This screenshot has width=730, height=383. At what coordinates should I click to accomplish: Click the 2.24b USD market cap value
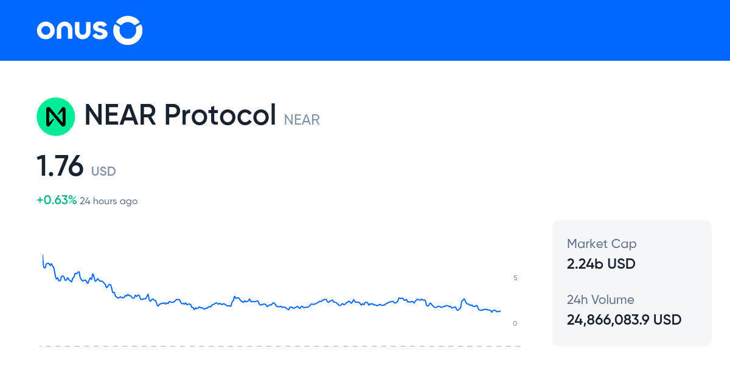[601, 264]
